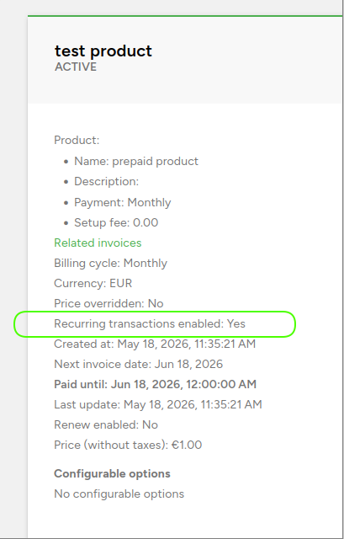Click the Created at timestamp line

pyautogui.click(x=155, y=344)
